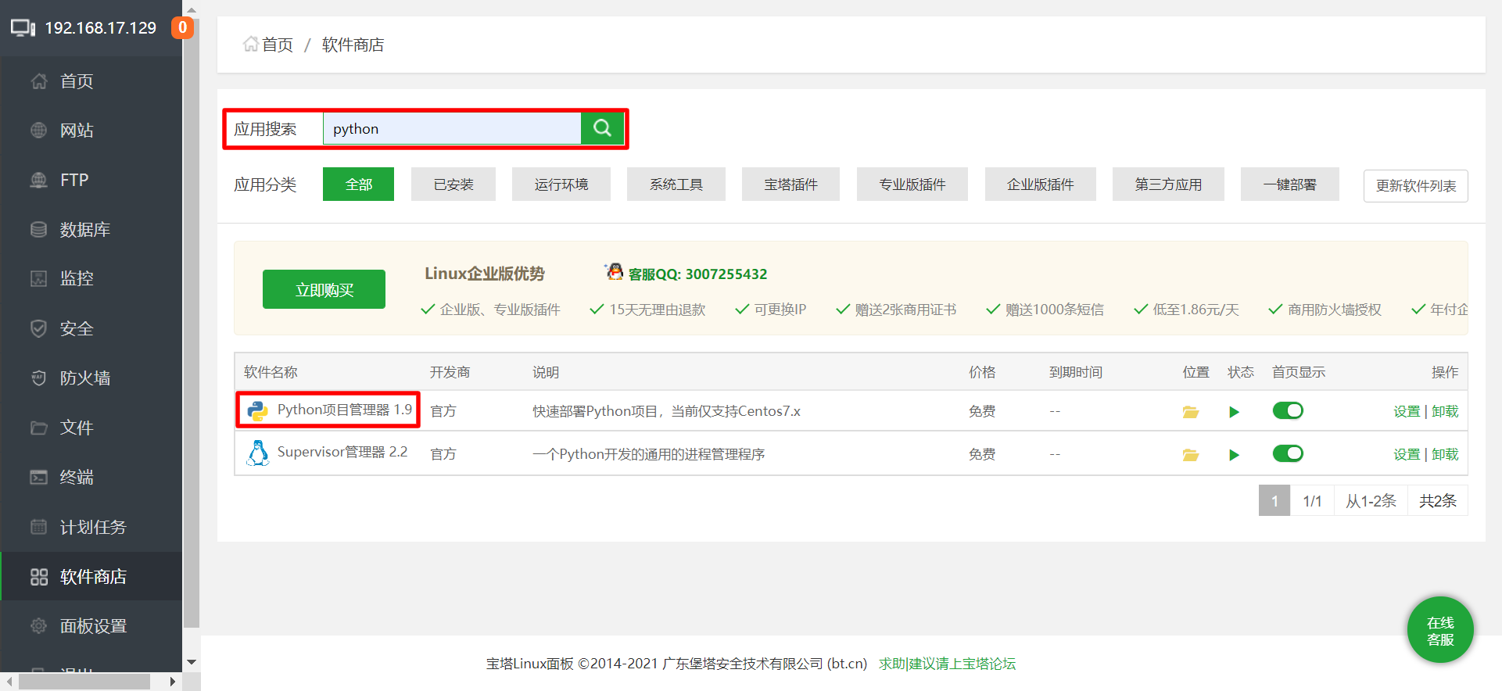1502x691 pixels.
Task: Select the 已安装 category tab
Action: coord(453,184)
